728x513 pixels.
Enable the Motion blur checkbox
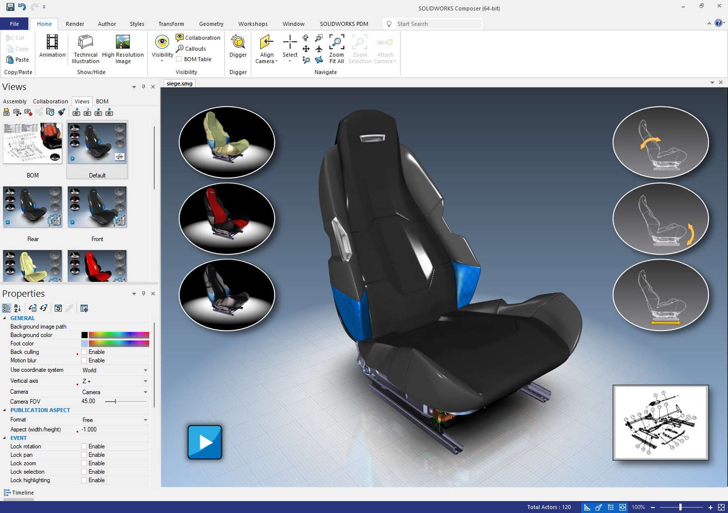point(84,360)
